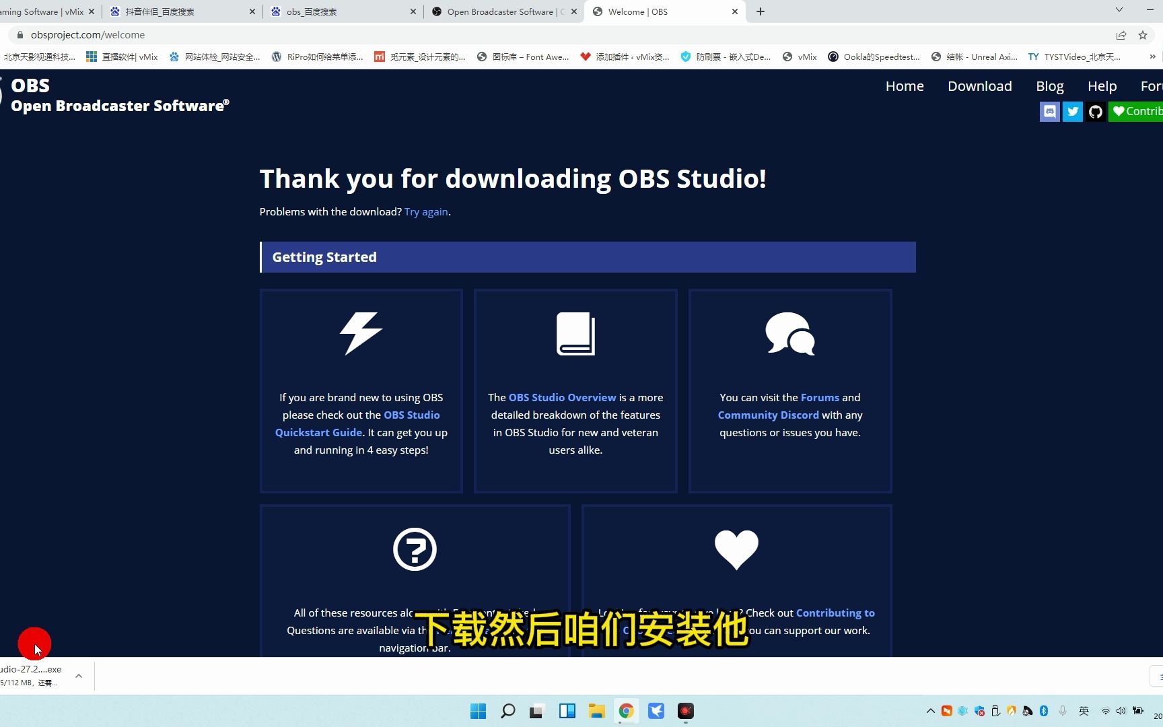Bookmark this page with star icon
1163x727 pixels.
click(x=1142, y=35)
